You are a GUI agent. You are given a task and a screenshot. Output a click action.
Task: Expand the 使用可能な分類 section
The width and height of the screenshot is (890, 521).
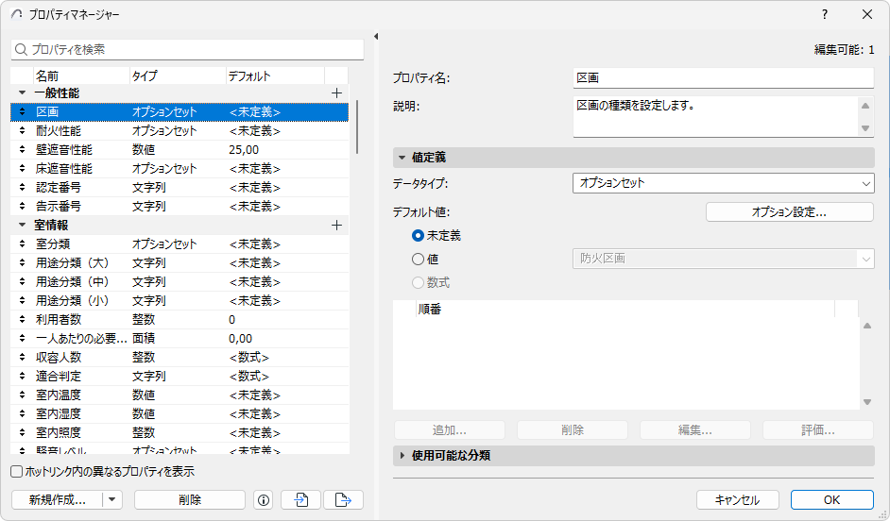[x=402, y=456]
